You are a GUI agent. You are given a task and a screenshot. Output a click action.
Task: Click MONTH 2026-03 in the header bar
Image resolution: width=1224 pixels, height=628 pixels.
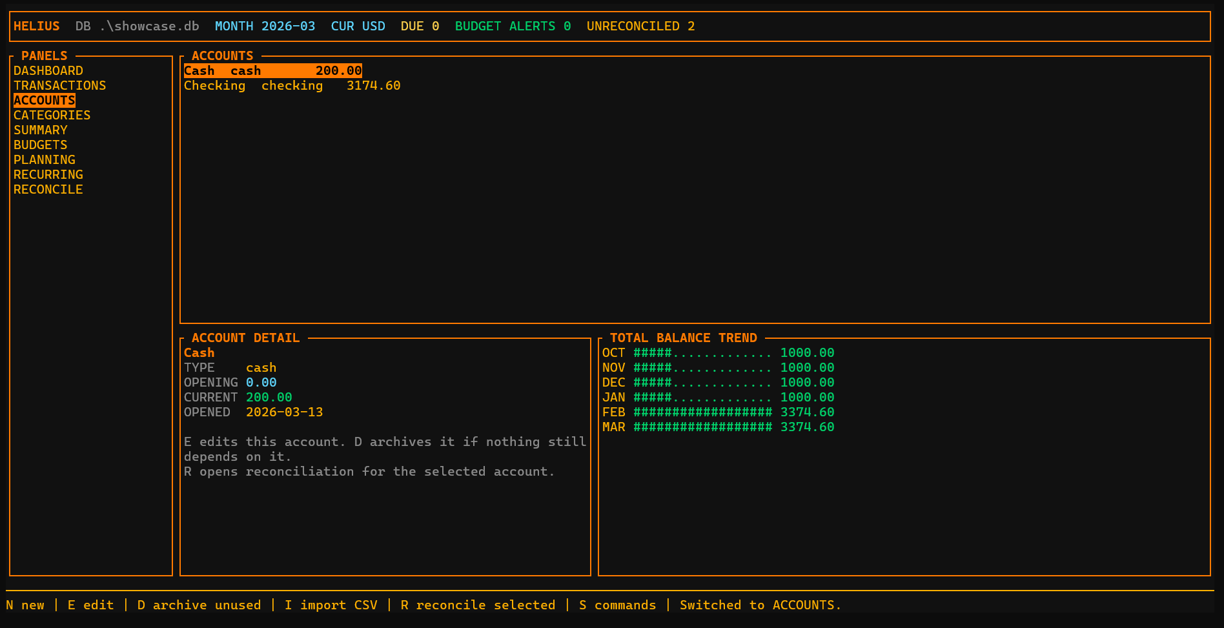[x=265, y=26]
